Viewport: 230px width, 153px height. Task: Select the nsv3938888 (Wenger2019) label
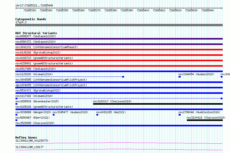[x=33, y=112]
